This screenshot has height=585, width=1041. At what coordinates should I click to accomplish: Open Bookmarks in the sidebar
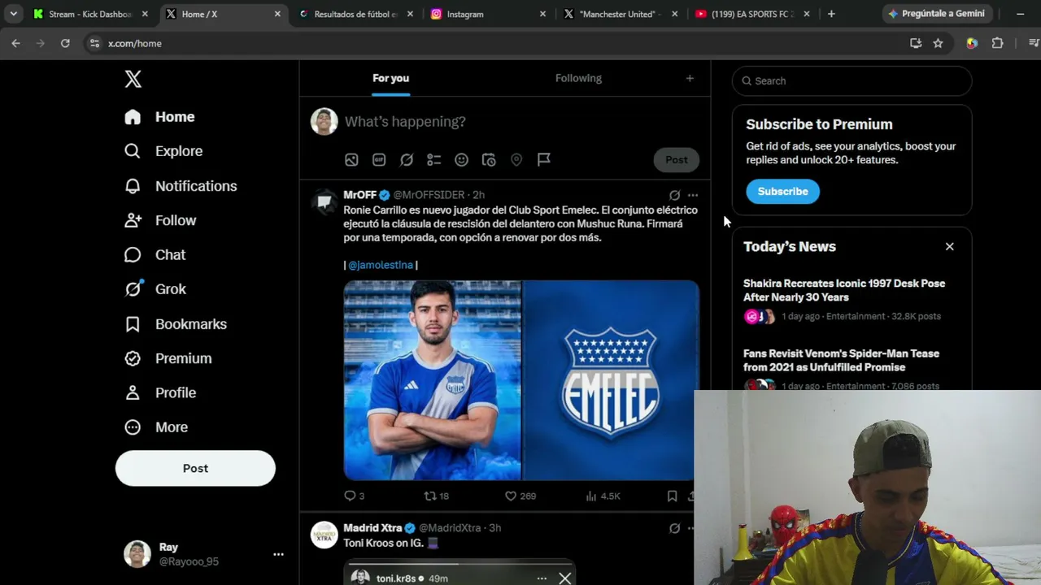click(x=176, y=324)
